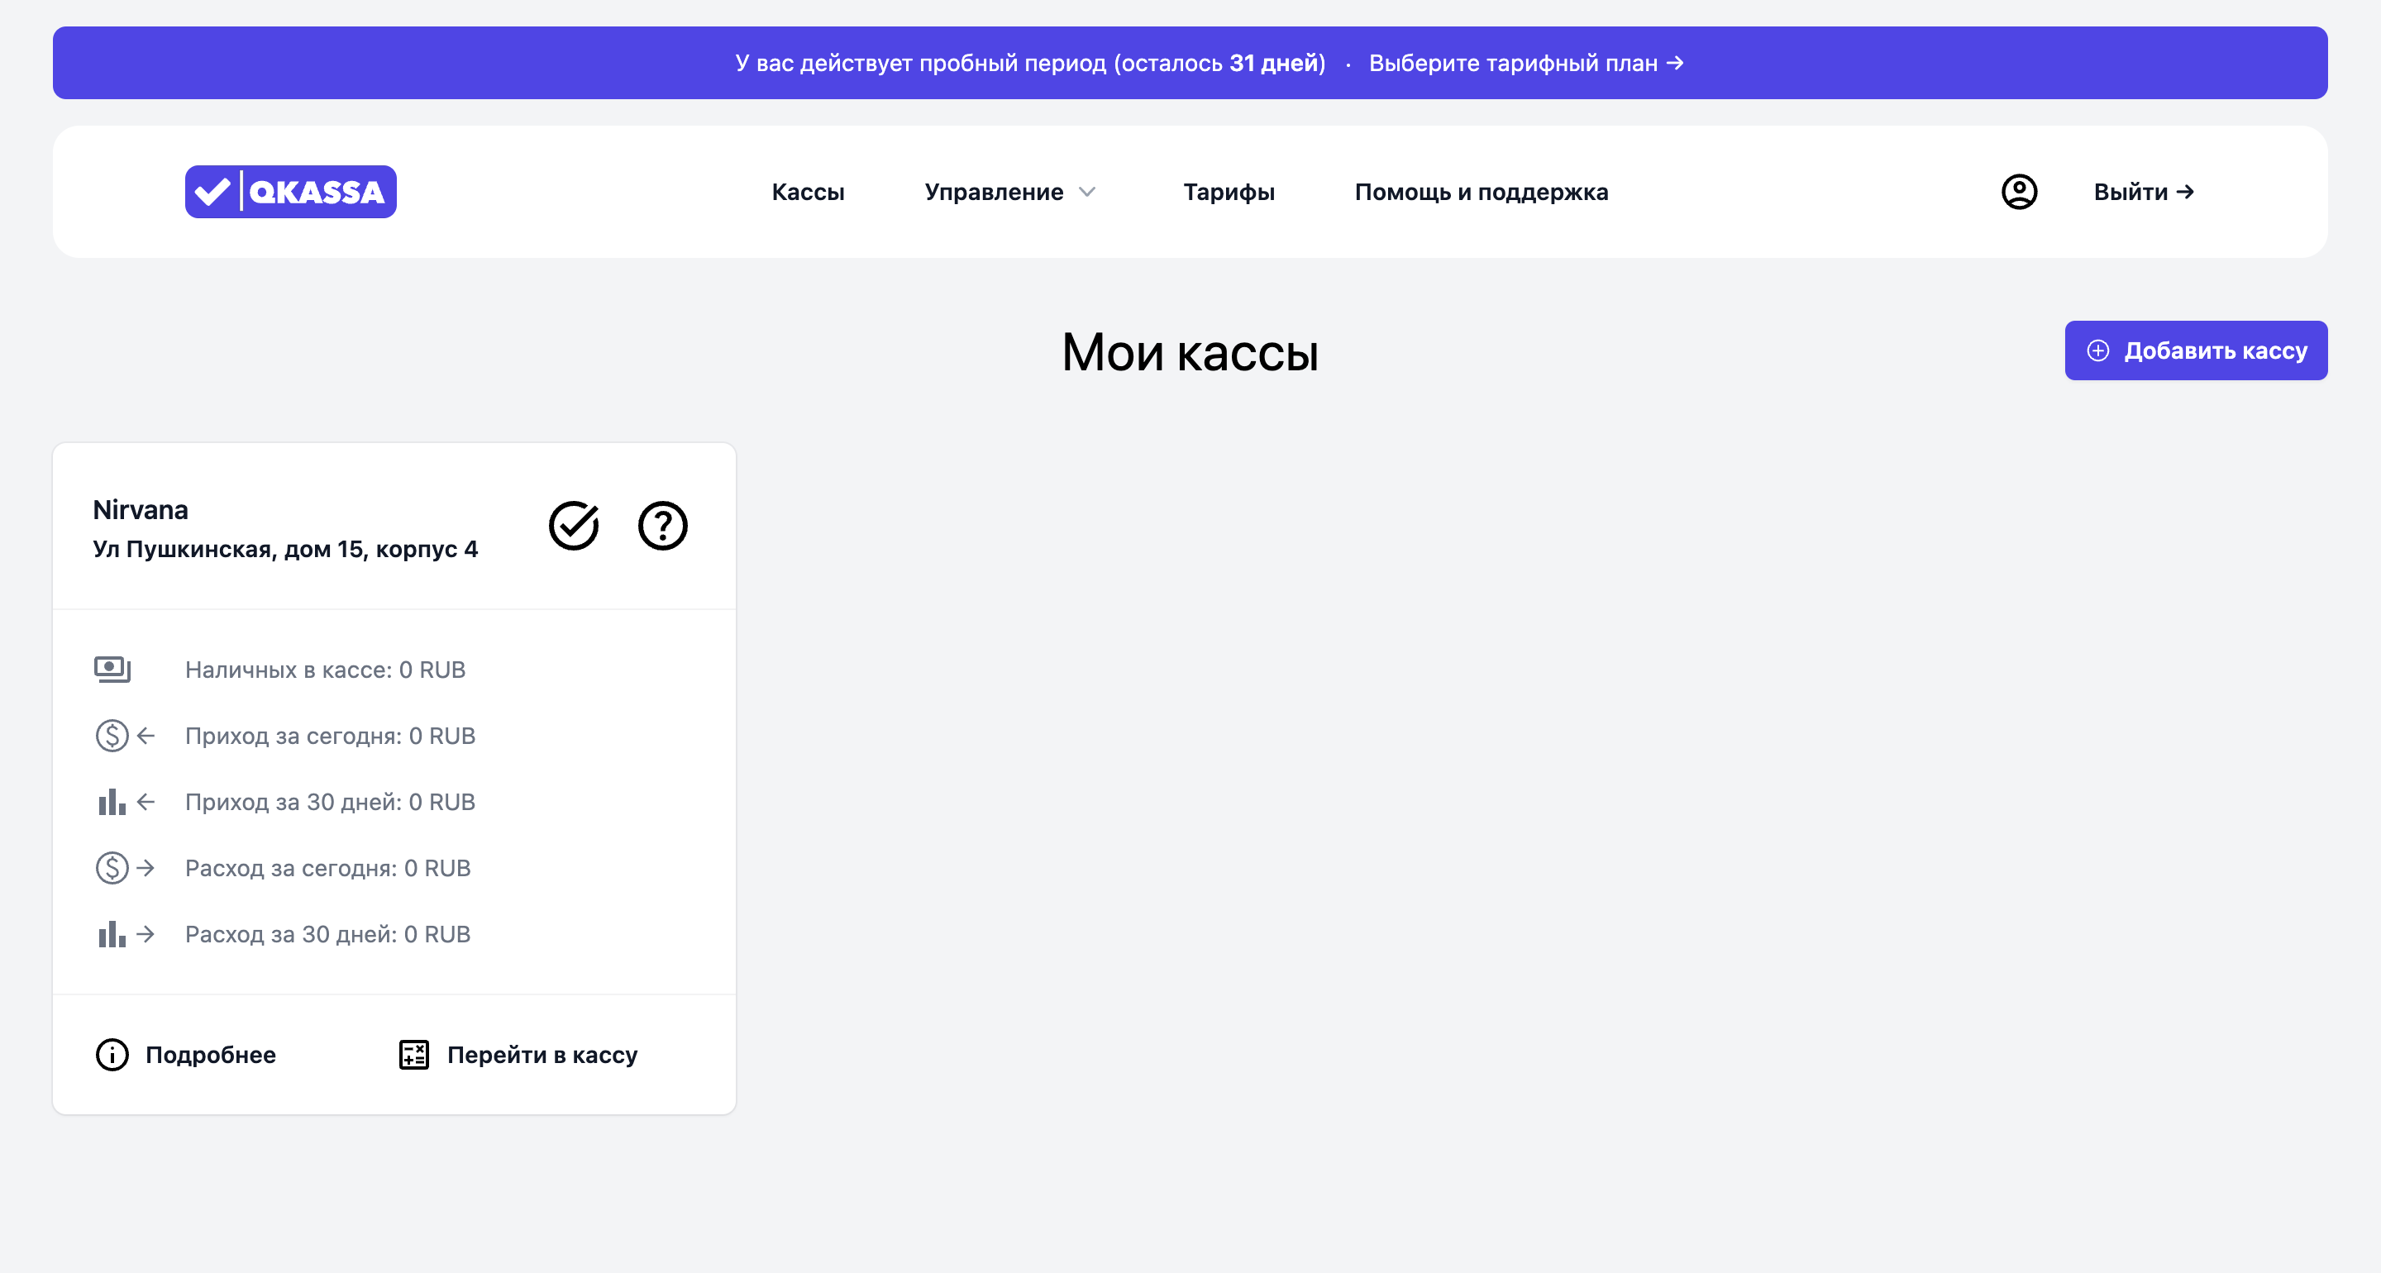Follow the Выберите тарифный план link
Image resolution: width=2381 pixels, height=1273 pixels.
[x=1525, y=63]
